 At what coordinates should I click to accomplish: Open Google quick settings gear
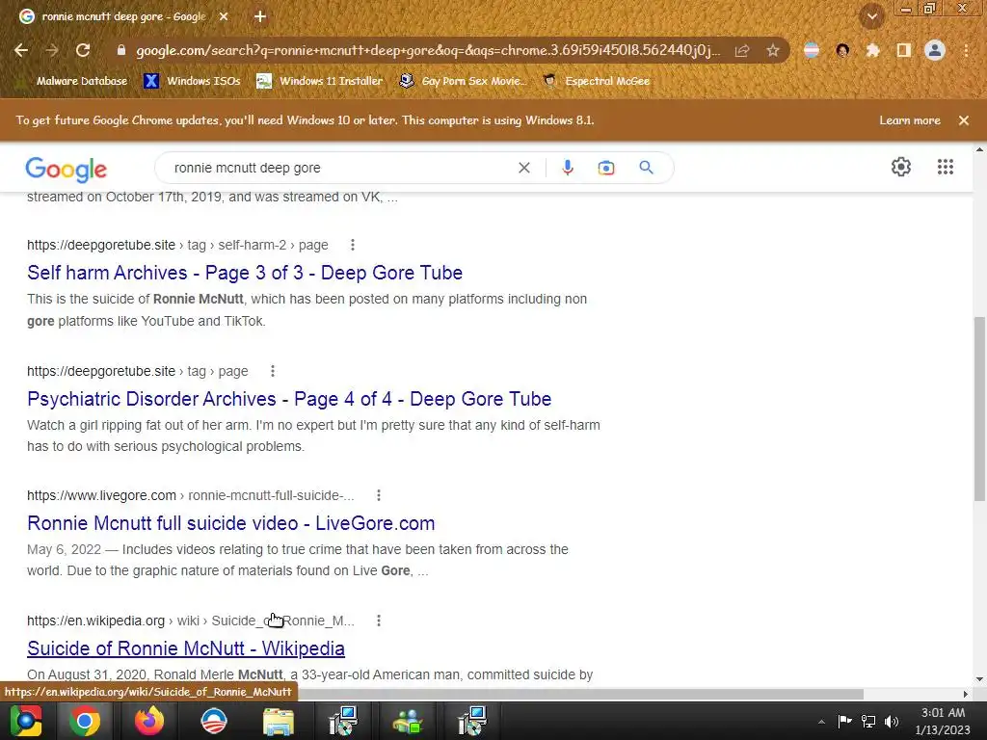click(901, 167)
